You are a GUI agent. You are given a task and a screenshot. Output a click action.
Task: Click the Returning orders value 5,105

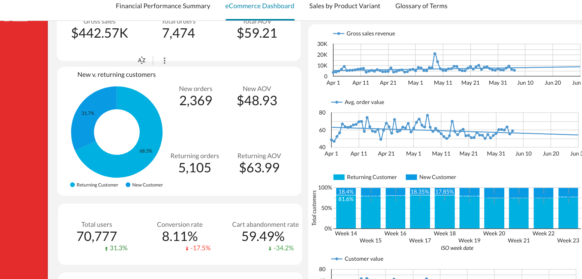[195, 168]
